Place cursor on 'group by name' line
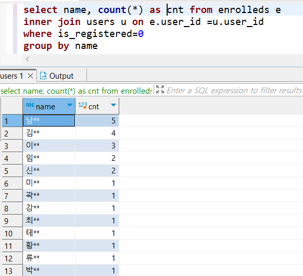This screenshot has height=276, width=303. pyautogui.click(x=60, y=46)
